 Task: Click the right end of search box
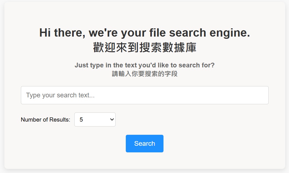click(x=259, y=95)
